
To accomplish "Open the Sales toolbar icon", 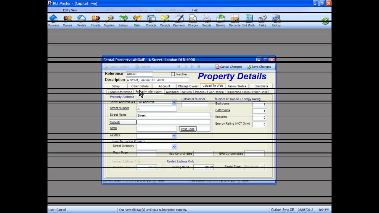I will point(137,21).
